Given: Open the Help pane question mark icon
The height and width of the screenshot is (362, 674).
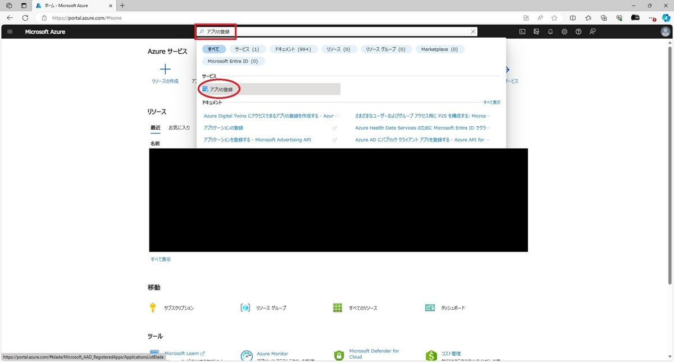Looking at the screenshot, I should coord(578,31).
